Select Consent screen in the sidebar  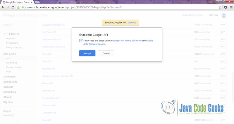click(14, 67)
